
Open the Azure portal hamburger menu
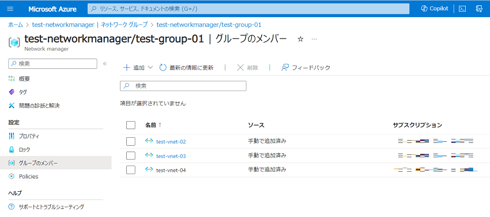pyautogui.click(x=10, y=9)
